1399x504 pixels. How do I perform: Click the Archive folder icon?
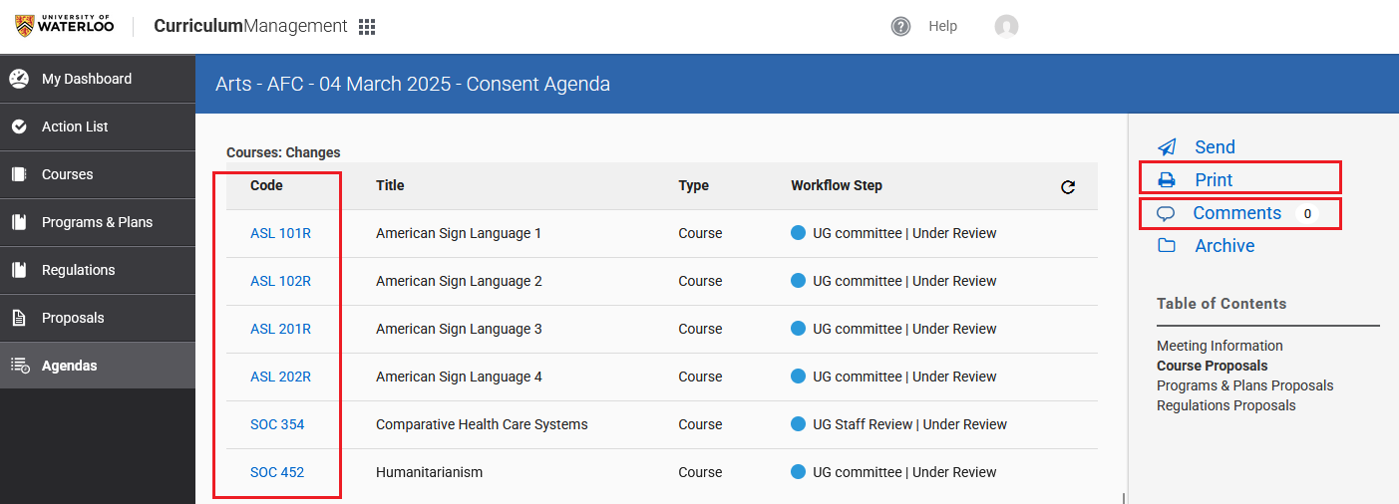click(x=1167, y=246)
